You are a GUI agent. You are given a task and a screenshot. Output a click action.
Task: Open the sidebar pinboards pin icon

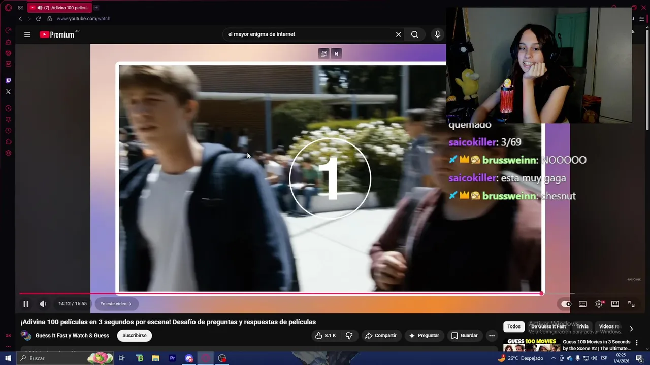[x=8, y=120]
